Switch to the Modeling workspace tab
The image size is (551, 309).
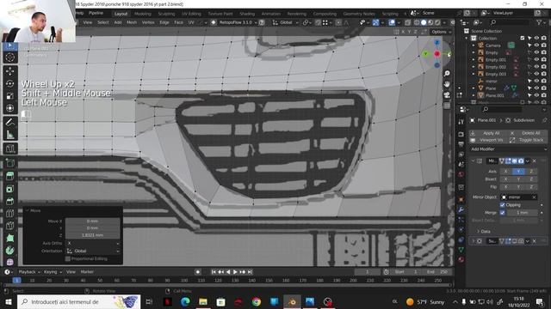(143, 14)
